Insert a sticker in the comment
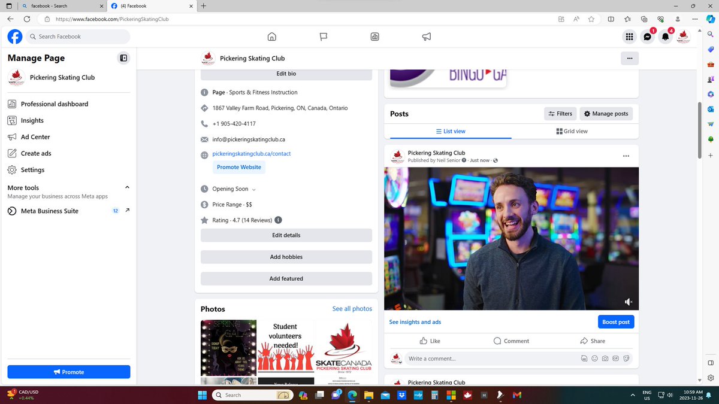The width and height of the screenshot is (719, 404). [x=626, y=359]
